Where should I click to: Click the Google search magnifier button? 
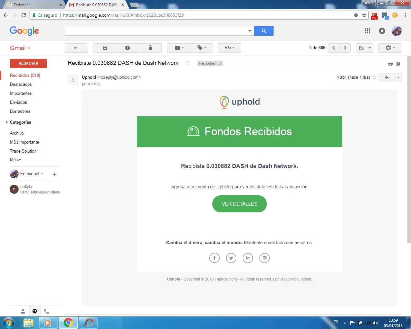tap(264, 31)
